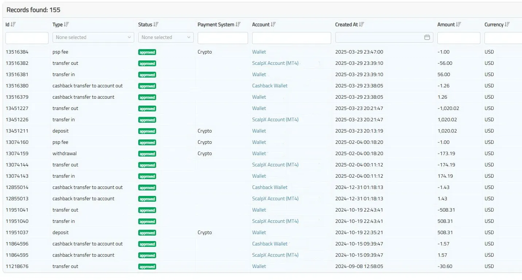Click amount -30.60

click(x=445, y=266)
